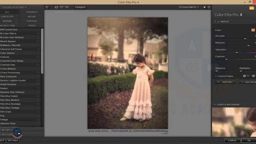
Task: Click the Compare button
Action: (80, 7)
